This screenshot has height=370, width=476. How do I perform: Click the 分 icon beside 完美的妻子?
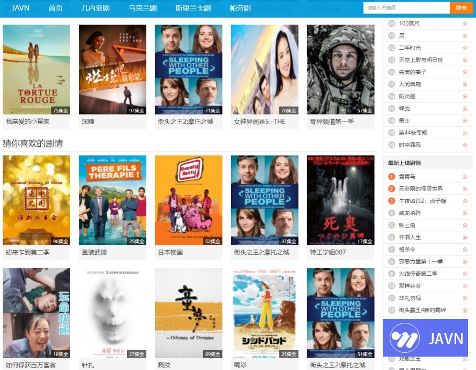coord(465,72)
